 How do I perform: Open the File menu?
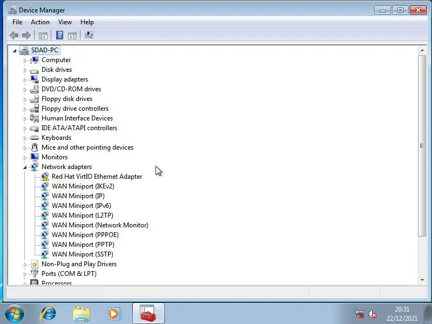pyautogui.click(x=17, y=22)
